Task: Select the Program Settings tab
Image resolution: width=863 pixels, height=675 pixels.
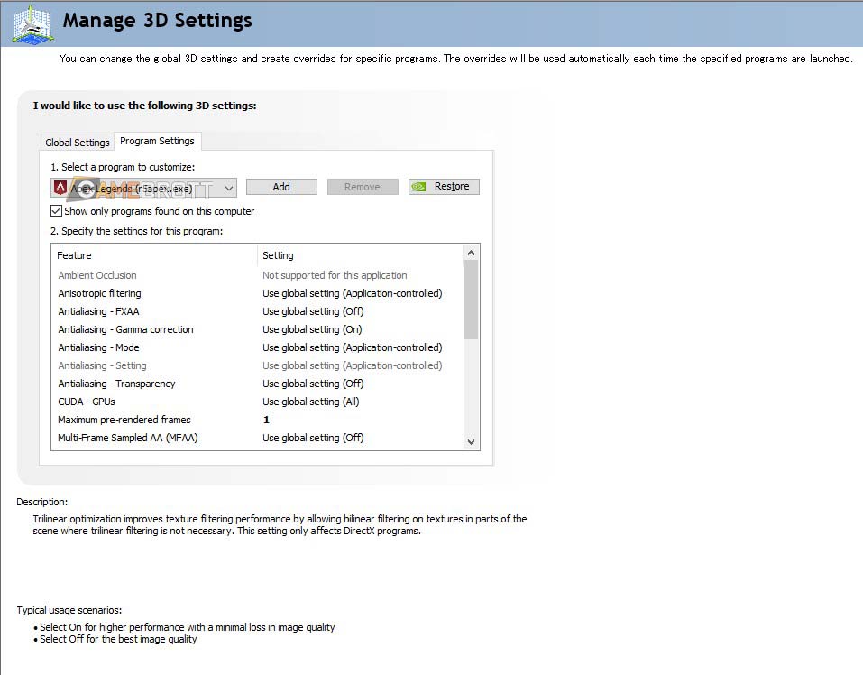Action: point(157,141)
